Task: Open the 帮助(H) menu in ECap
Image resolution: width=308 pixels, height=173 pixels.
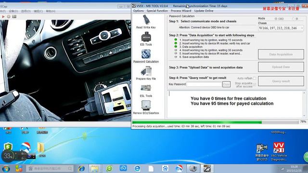Action: [51, 11]
